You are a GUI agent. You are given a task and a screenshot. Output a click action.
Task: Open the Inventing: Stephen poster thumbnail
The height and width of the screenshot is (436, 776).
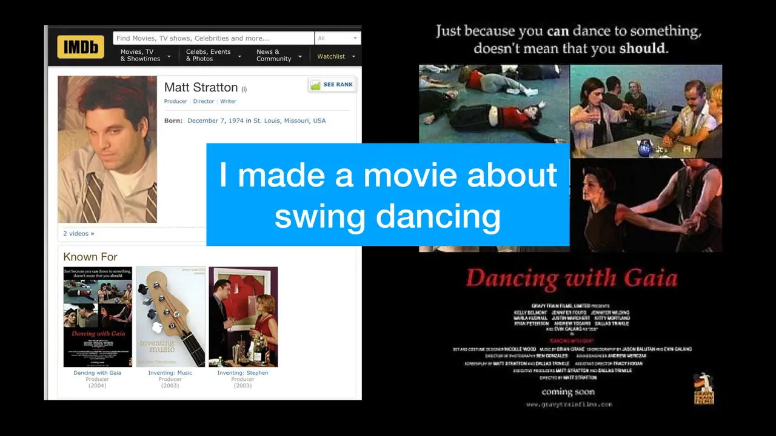click(243, 317)
